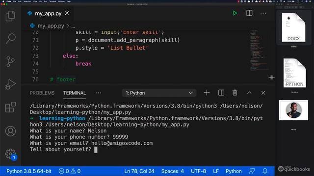Open Source Control view

pos(10,62)
